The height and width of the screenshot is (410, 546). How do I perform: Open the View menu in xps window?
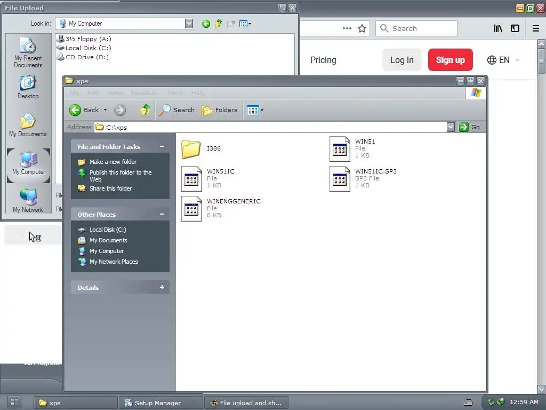[x=115, y=93]
